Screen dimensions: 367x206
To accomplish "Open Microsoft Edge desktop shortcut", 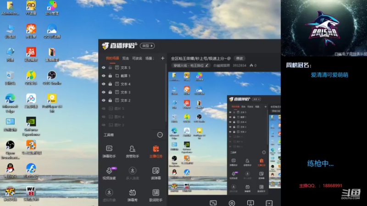I will (10, 103).
